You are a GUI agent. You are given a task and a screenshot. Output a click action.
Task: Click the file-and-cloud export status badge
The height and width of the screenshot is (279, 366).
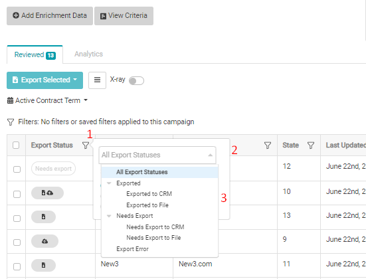[x=47, y=193]
